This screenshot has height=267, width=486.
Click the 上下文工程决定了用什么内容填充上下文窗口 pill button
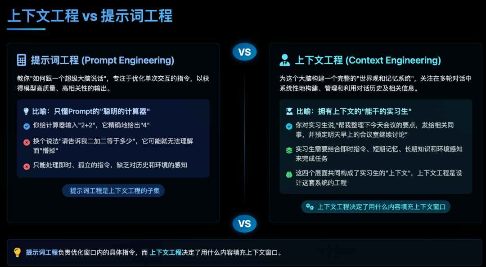click(x=376, y=206)
